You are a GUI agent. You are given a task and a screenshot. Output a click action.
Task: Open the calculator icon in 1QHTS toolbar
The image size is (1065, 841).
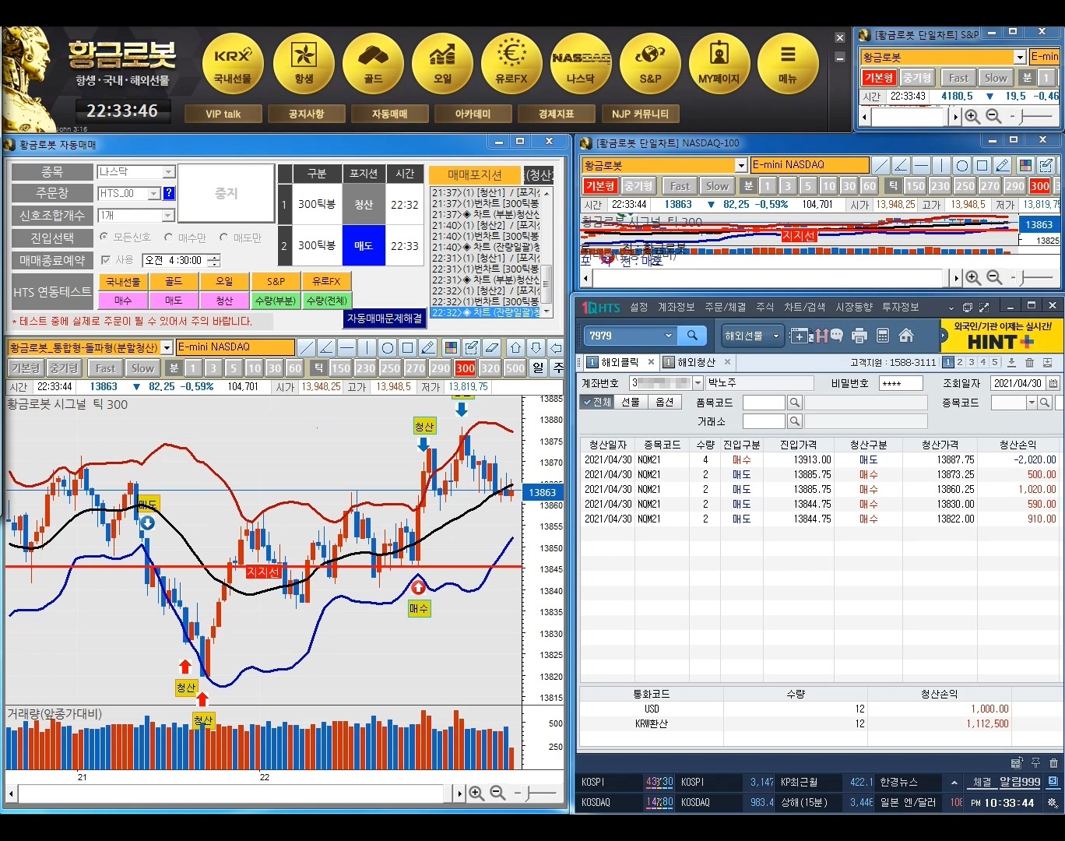pos(883,336)
